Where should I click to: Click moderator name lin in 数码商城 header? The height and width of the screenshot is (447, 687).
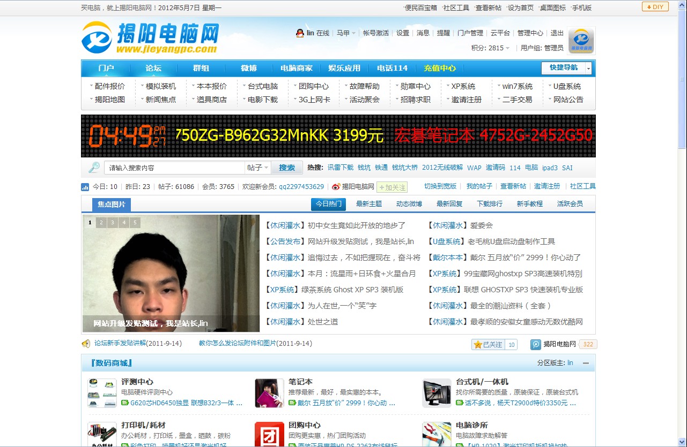570,363
